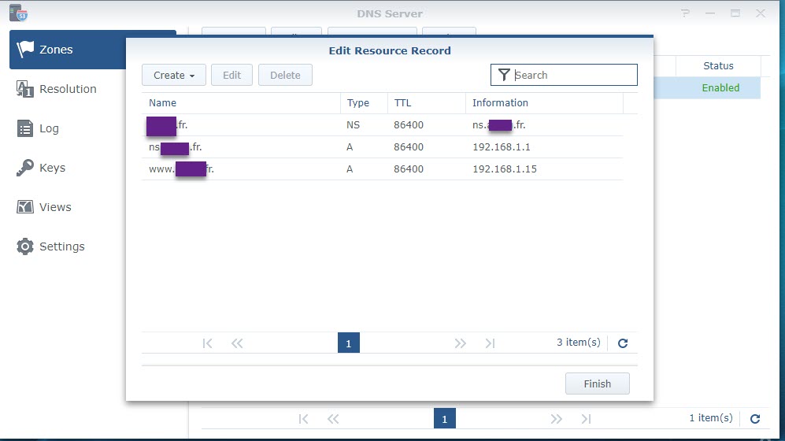This screenshot has height=441, width=785.
Task: Click Finish to close the dialog
Action: point(597,384)
